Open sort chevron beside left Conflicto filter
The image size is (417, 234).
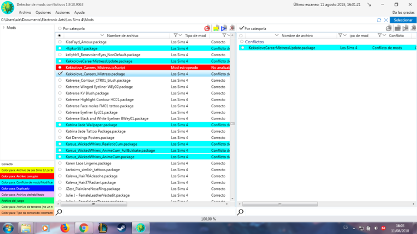pyautogui.click(x=229, y=35)
